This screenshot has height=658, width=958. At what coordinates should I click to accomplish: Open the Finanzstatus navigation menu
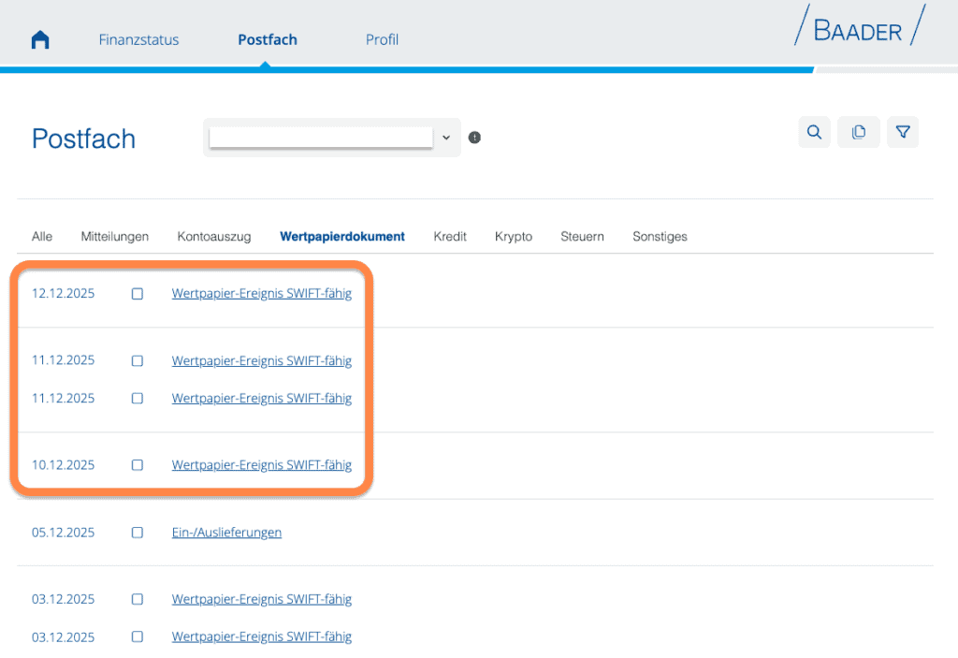click(138, 40)
